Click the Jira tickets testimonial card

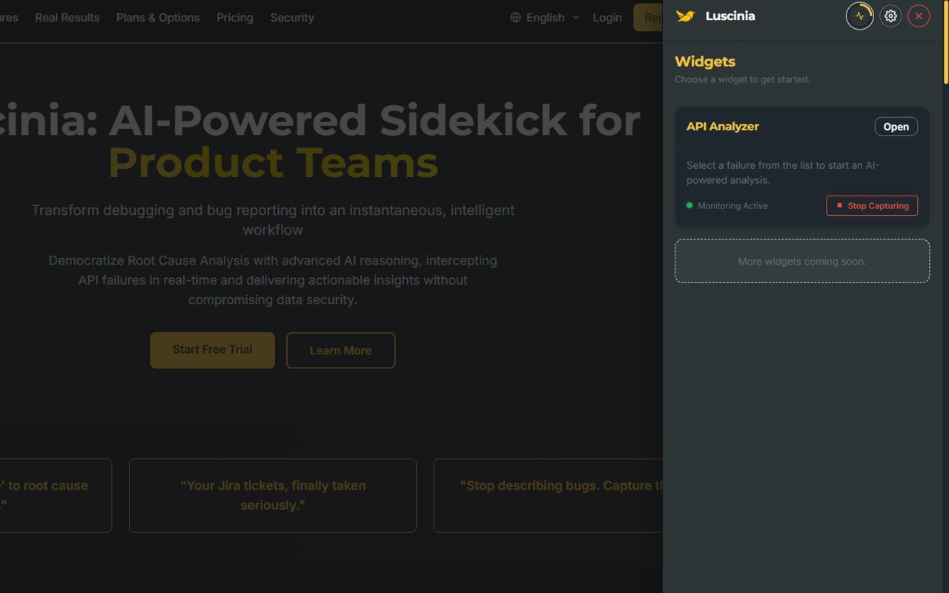(273, 495)
